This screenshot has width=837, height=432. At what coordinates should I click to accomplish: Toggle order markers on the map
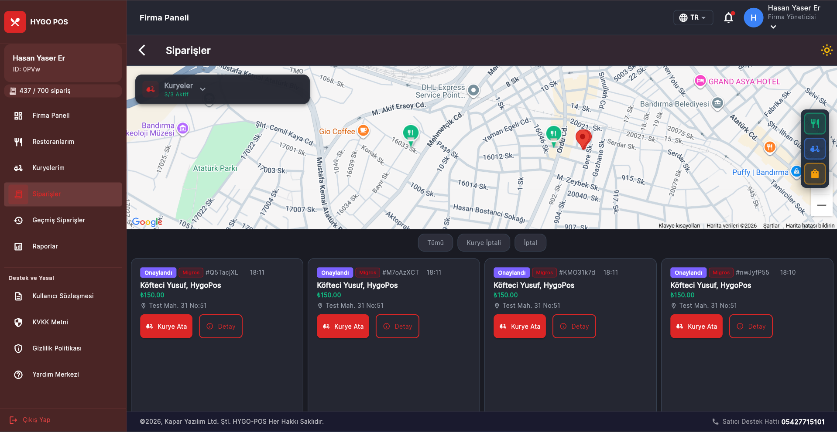click(x=814, y=173)
